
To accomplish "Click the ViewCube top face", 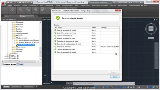I will click(151, 29).
